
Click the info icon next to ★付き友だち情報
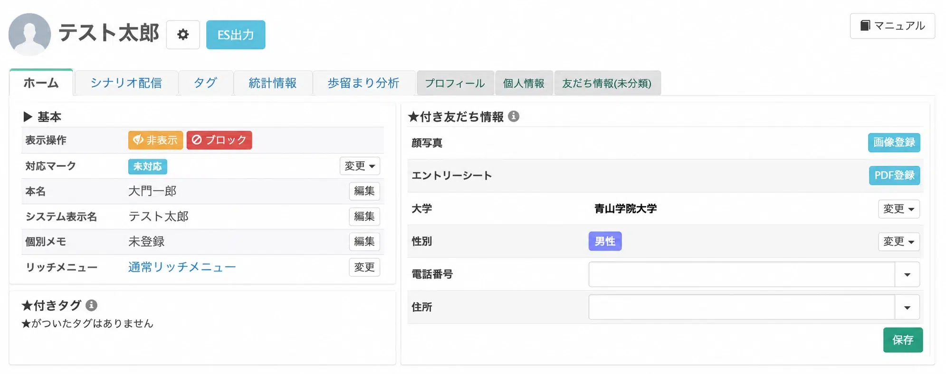tap(514, 116)
